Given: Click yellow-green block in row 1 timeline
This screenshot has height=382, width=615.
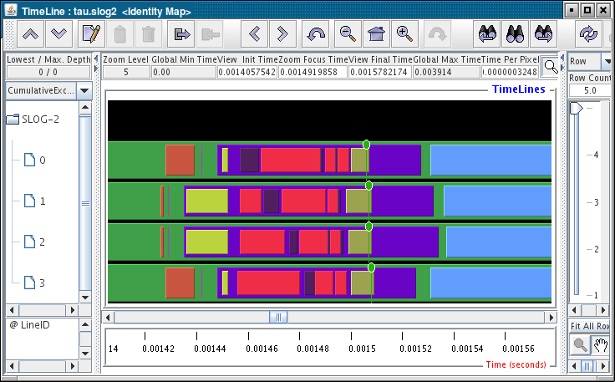Looking at the screenshot, I should [x=207, y=201].
